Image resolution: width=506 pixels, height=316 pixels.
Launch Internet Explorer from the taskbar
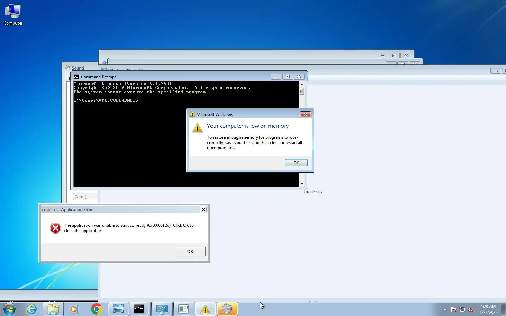(x=32, y=309)
